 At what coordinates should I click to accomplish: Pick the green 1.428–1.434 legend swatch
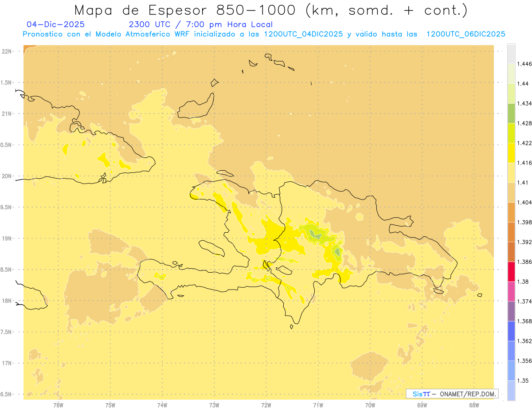511,113
